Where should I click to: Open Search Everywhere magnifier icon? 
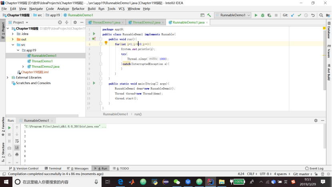pyautogui.click(x=320, y=15)
